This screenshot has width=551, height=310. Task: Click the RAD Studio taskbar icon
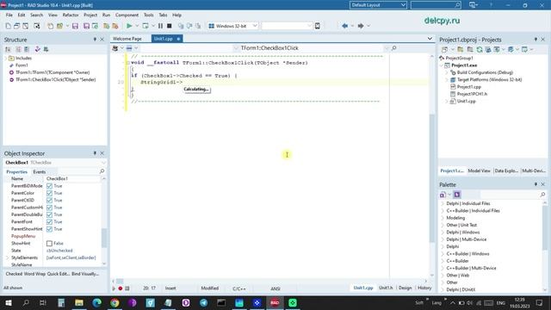click(x=275, y=302)
